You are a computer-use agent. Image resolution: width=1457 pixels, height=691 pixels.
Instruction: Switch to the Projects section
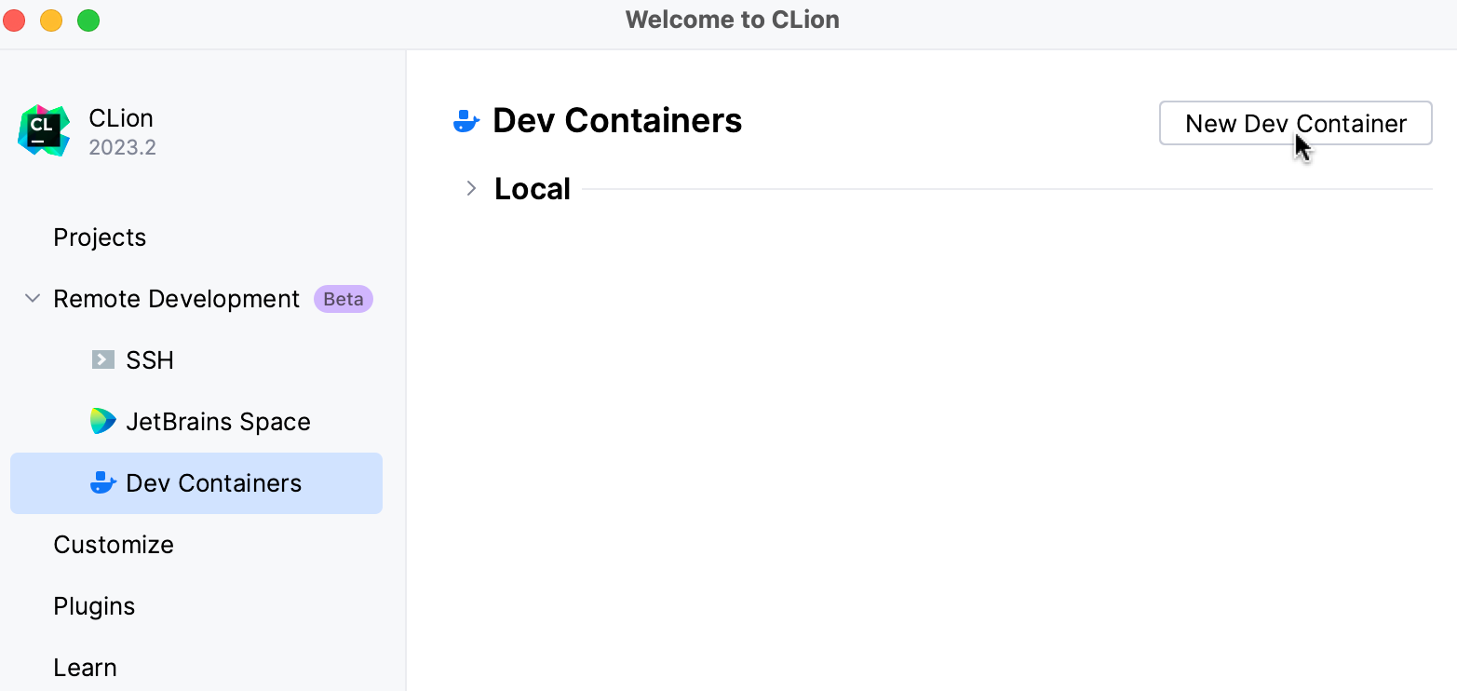pos(100,237)
